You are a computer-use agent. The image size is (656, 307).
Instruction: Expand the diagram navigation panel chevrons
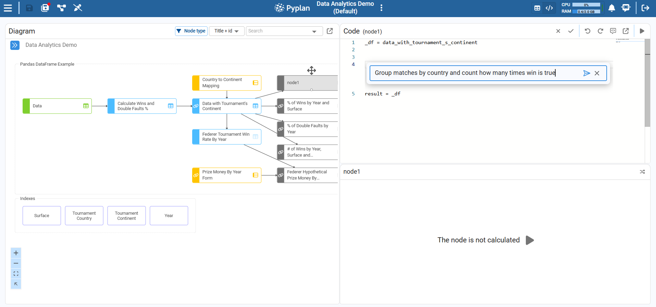[x=15, y=45]
